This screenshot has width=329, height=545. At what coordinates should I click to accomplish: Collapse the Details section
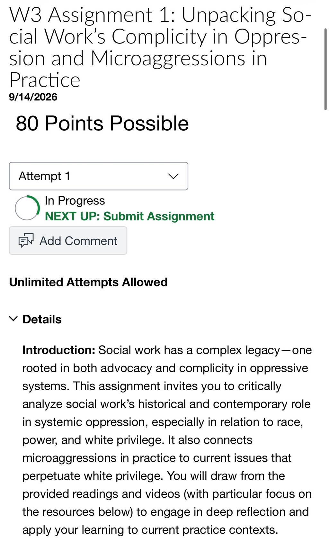pos(35,319)
